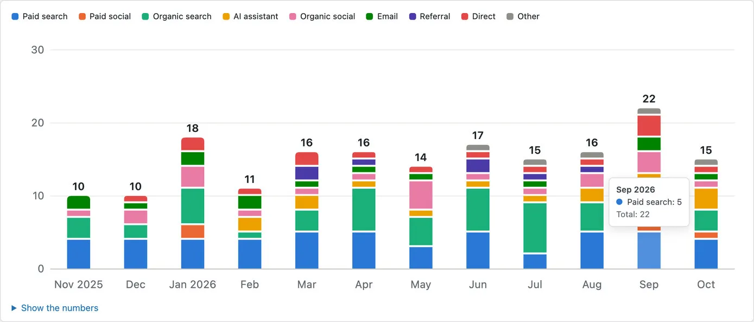
Task: Click the total label 18 above Jan 2026
Action: [193, 129]
